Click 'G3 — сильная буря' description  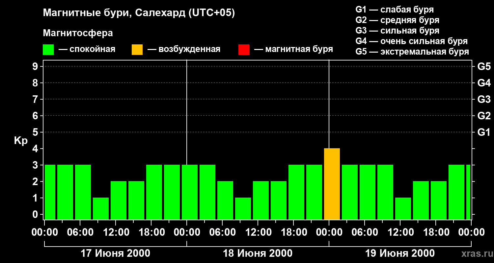398,31
